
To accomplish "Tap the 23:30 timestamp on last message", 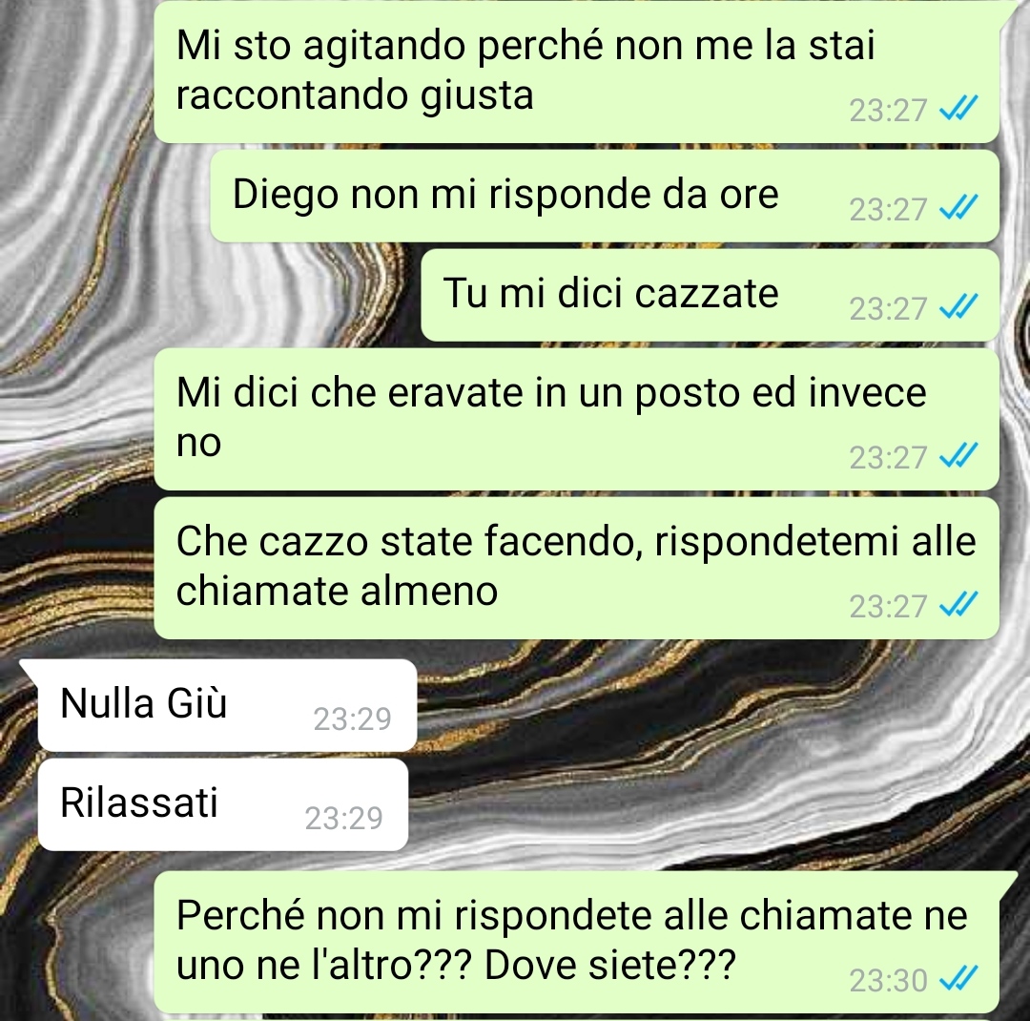I will [888, 981].
